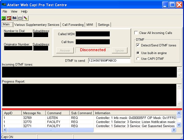
Task: Open the View menu
Action: pos(14,12)
